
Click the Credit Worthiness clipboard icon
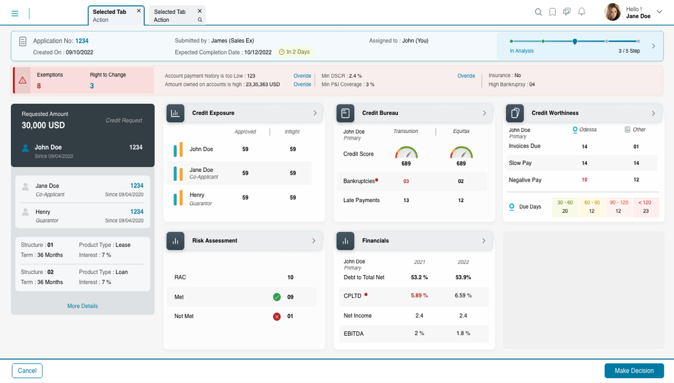514,114
